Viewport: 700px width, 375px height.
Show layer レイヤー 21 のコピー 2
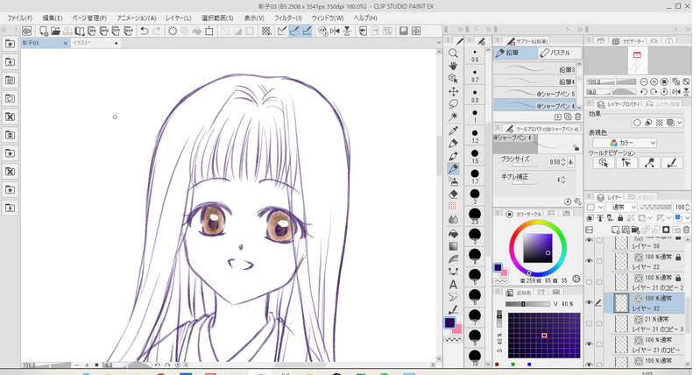click(x=590, y=282)
